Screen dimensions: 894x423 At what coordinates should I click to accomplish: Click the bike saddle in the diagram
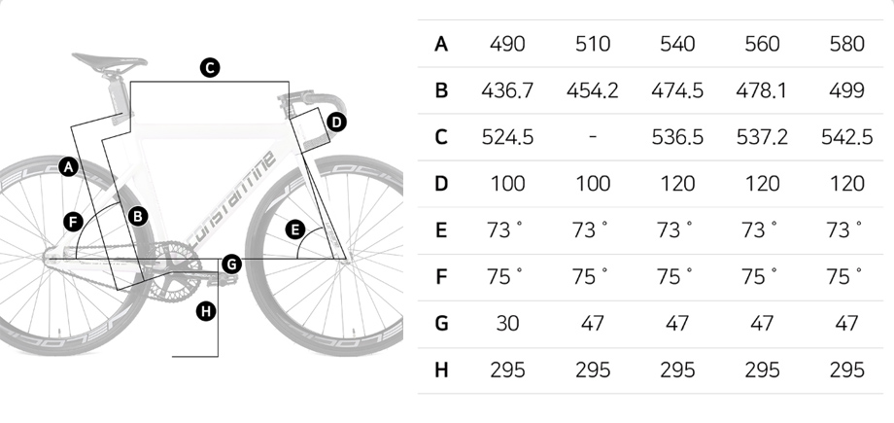pyautogui.click(x=110, y=61)
